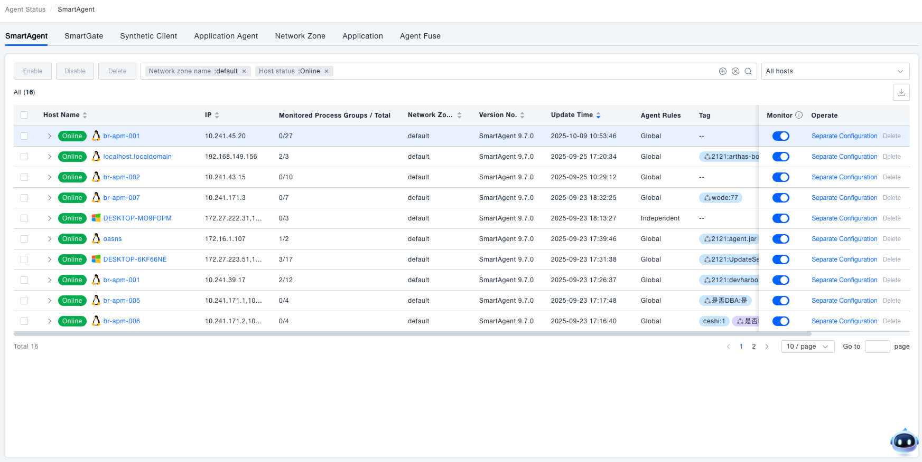Clear all filters with circled X icon

point(735,71)
